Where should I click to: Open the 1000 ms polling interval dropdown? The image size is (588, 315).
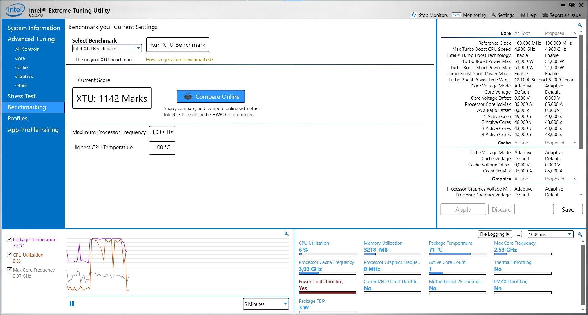(550, 234)
